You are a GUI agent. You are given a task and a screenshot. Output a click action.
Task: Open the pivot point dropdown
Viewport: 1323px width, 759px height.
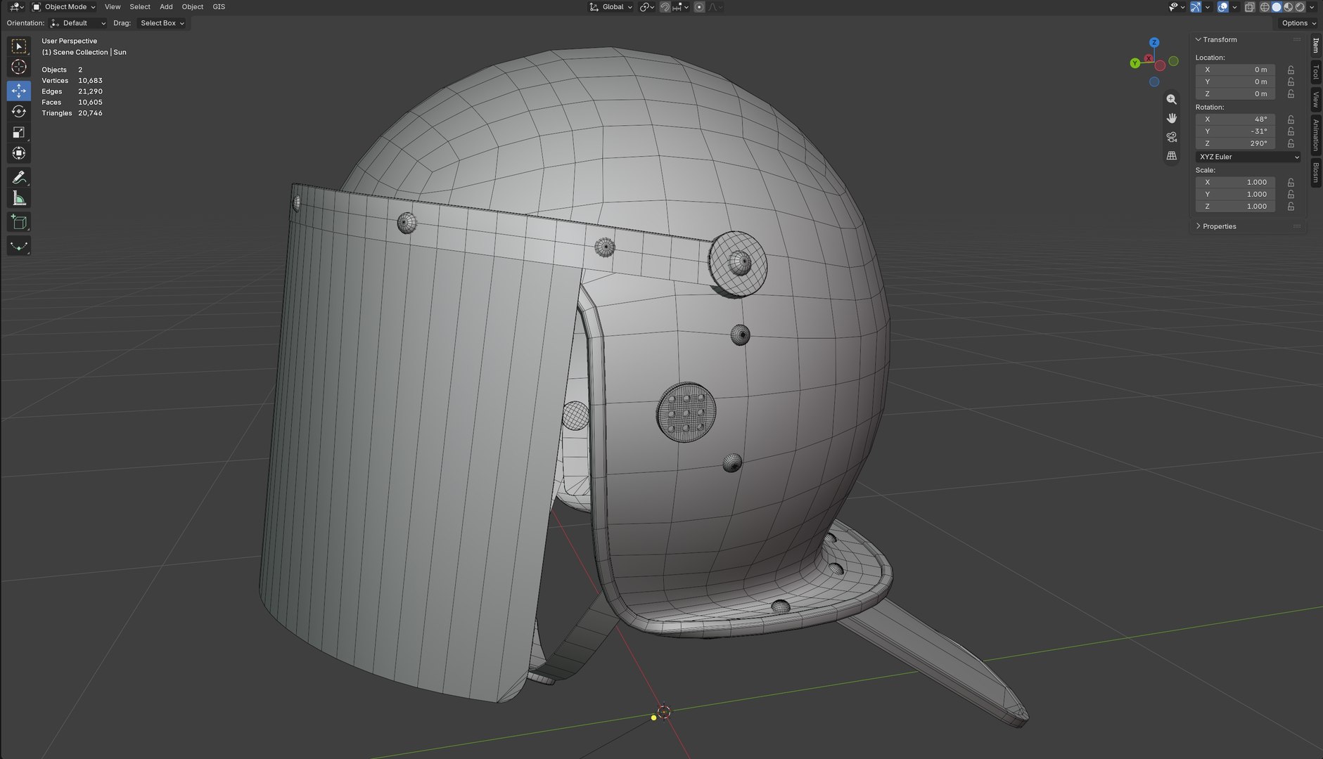point(647,7)
